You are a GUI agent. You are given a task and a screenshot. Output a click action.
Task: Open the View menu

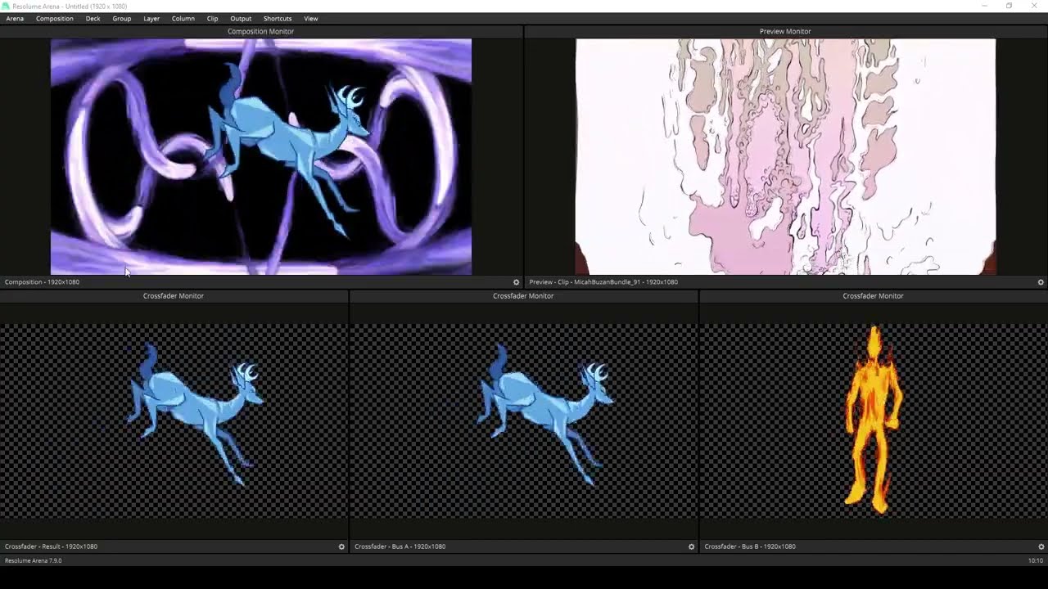click(x=311, y=18)
